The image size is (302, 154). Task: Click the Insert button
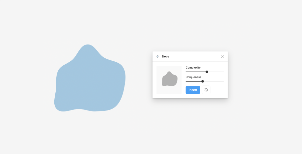click(x=193, y=90)
